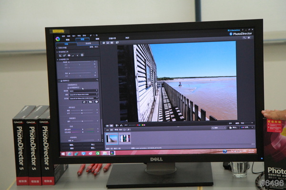286x190 pixels.
Task: Collapse the lens correction section arrow
Action: (x=59, y=81)
